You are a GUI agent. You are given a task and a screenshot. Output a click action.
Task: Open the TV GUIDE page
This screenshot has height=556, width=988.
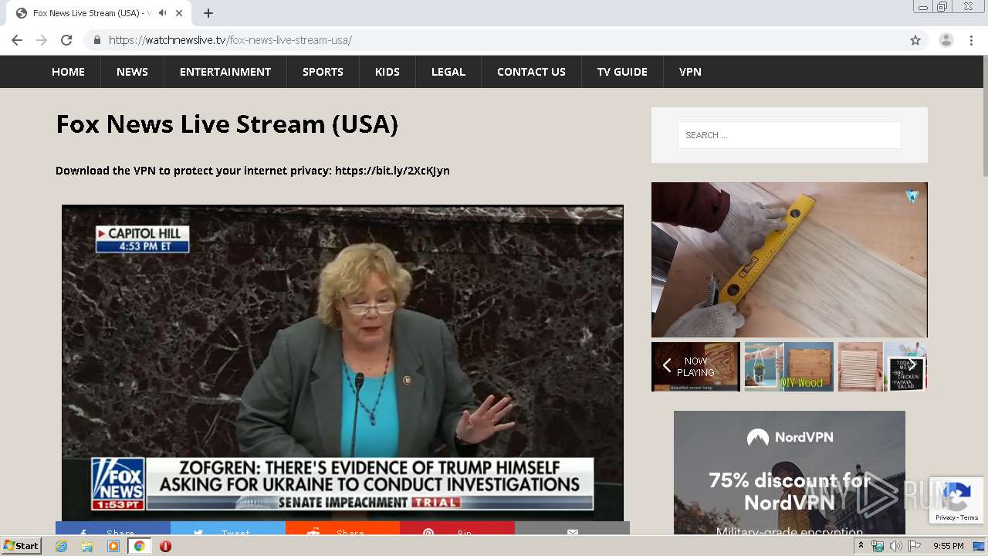click(622, 72)
